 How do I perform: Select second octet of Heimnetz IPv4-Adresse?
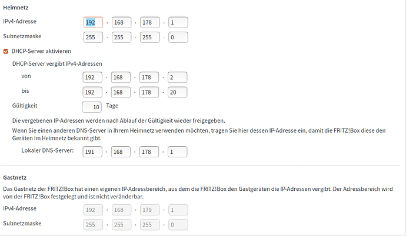click(121, 22)
